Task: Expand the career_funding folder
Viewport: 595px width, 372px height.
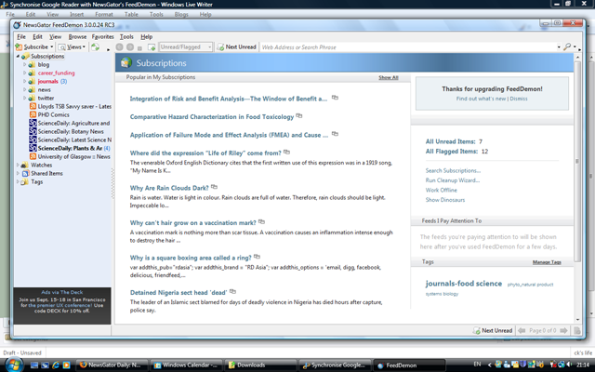Action: pyautogui.click(x=25, y=73)
